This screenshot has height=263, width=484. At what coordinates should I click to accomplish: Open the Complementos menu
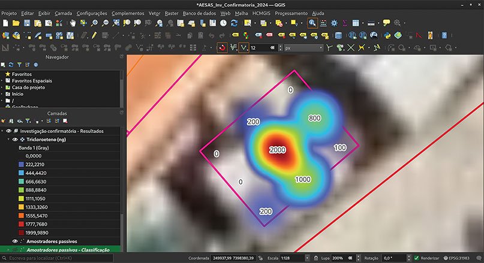click(x=128, y=13)
